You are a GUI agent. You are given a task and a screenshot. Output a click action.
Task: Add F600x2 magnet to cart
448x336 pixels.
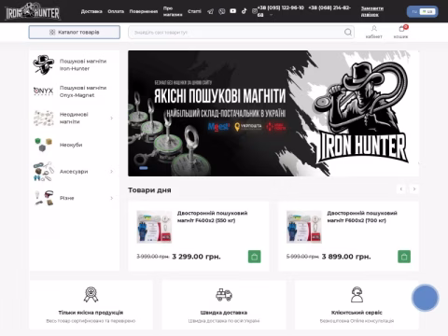coord(404,257)
